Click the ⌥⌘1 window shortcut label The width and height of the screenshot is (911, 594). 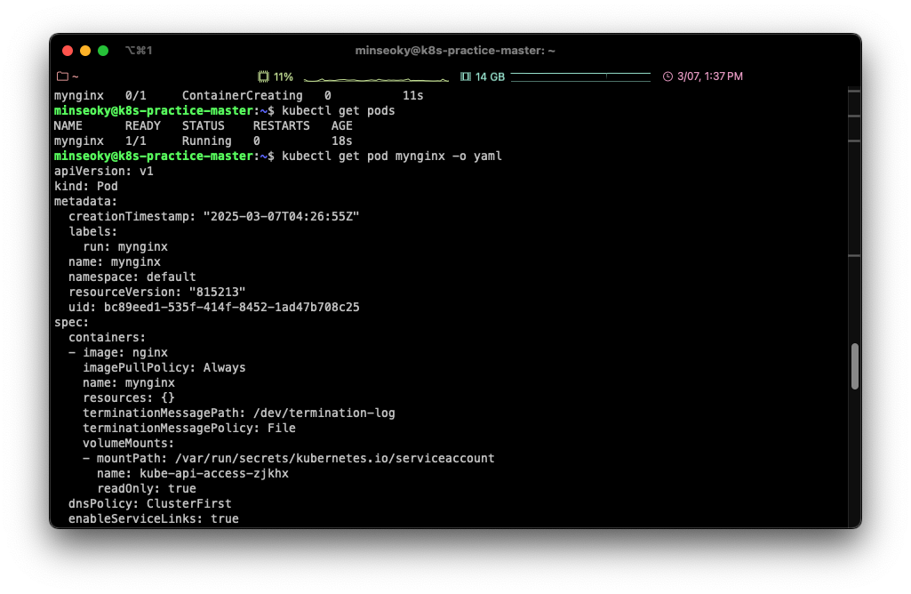click(x=139, y=51)
